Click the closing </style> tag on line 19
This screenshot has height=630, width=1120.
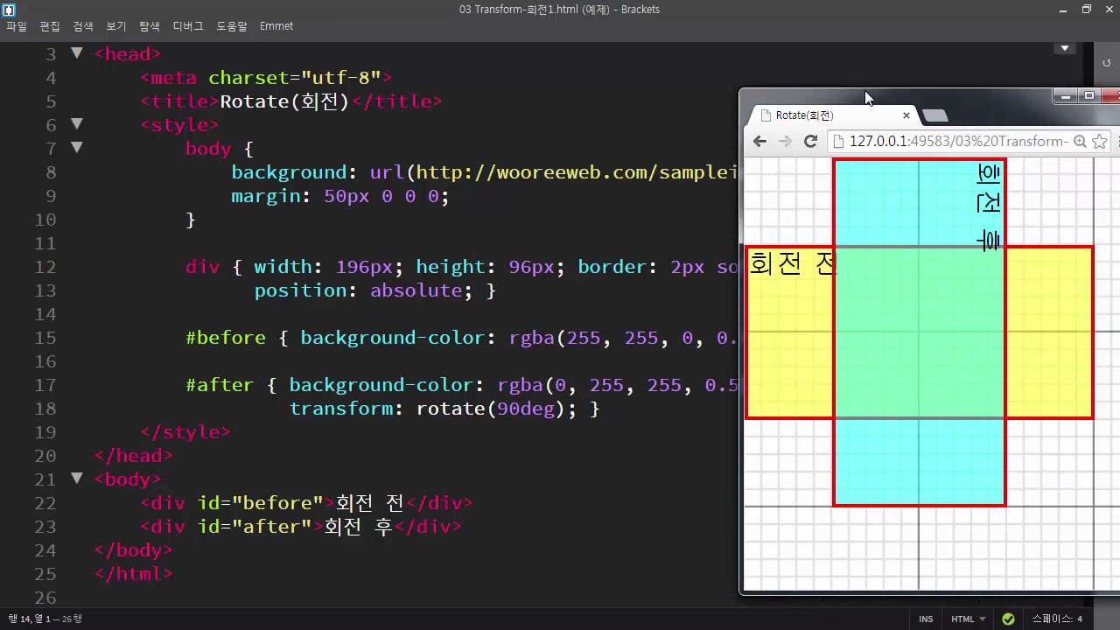click(x=185, y=432)
